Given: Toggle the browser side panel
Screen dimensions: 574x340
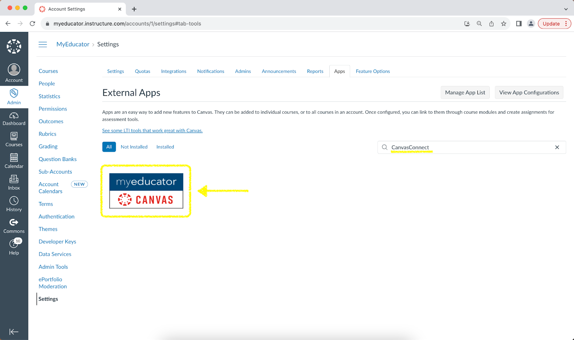Looking at the screenshot, I should click(x=519, y=24).
